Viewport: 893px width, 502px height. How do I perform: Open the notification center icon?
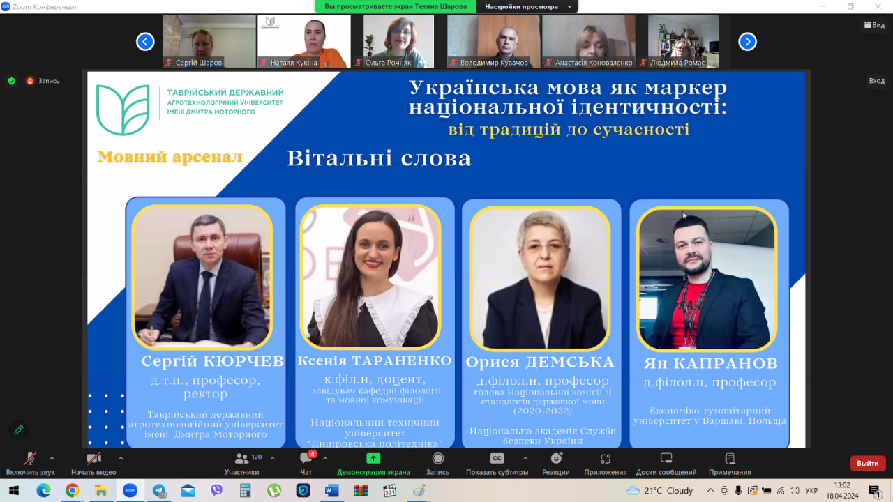[875, 491]
